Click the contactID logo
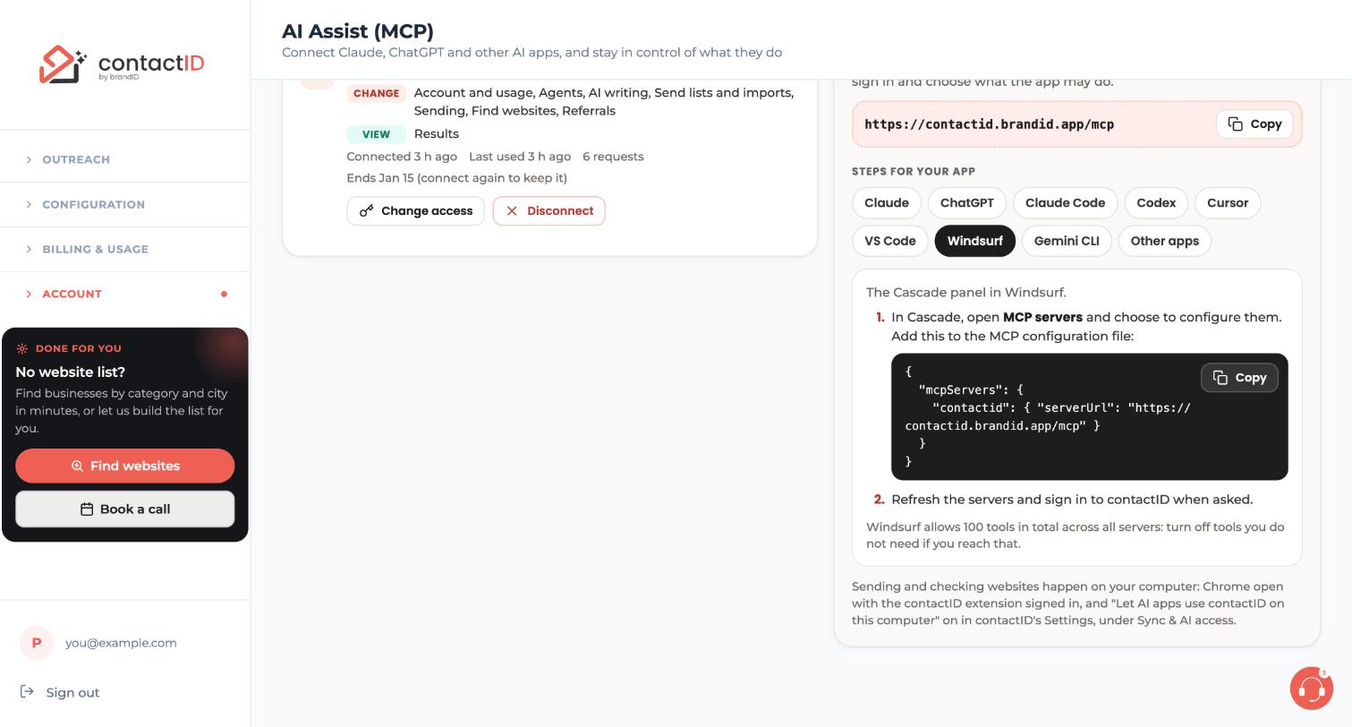 pyautogui.click(x=122, y=64)
